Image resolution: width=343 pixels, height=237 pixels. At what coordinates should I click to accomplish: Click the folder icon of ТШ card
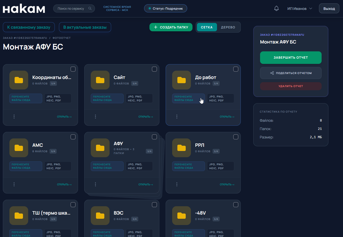[x=19, y=216]
